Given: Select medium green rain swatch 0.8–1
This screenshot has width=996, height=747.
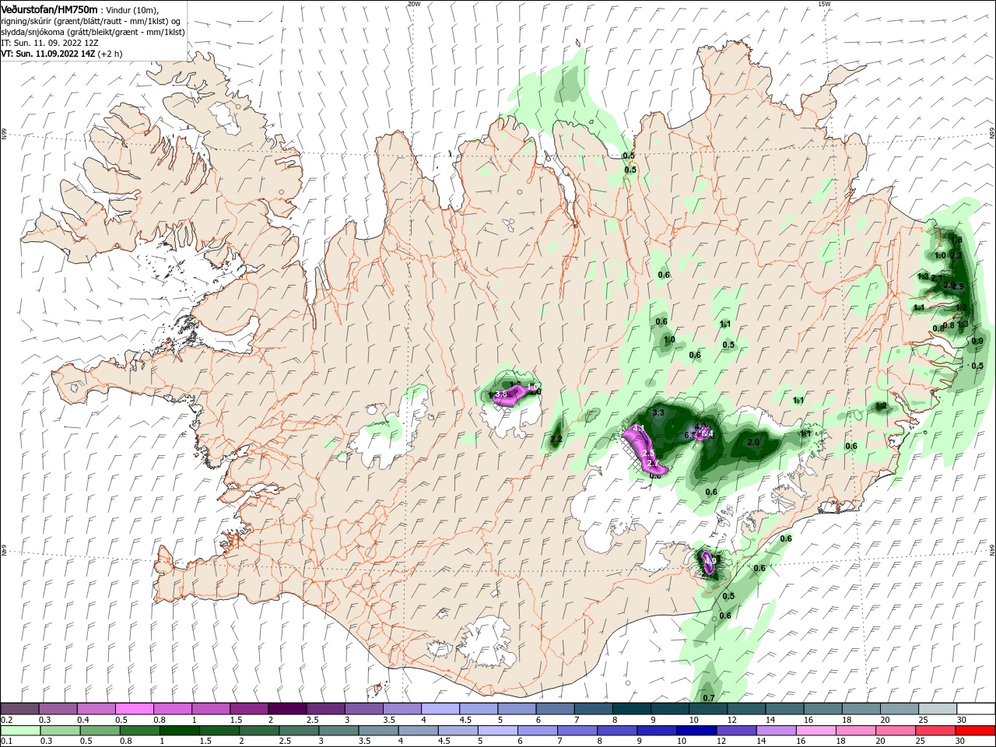Looking at the screenshot, I should 139,730.
